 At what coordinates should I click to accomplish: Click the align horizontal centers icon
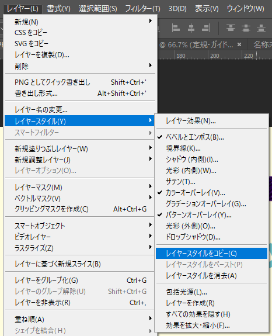pyautogui.click(x=191, y=28)
